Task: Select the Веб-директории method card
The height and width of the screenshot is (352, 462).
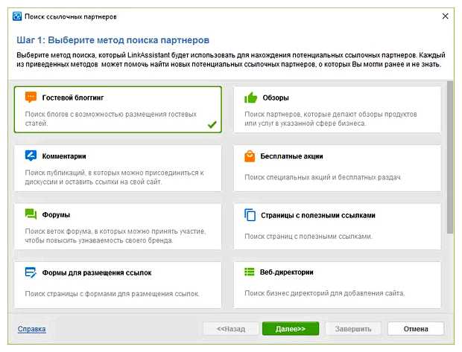Action: point(337,284)
